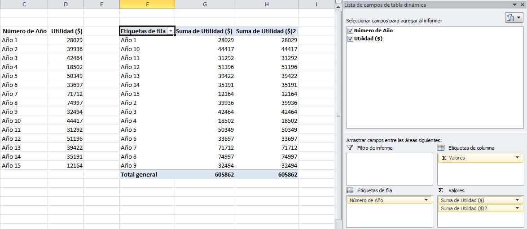The height and width of the screenshot is (229, 527).
Task: Open the task pane options arrow in title bar
Action: [514, 5]
